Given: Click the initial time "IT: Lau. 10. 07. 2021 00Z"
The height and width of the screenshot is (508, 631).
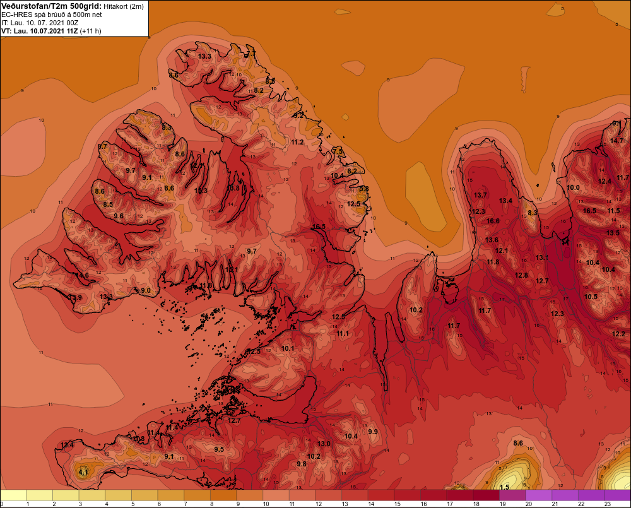Looking at the screenshot, I should 40,23.
